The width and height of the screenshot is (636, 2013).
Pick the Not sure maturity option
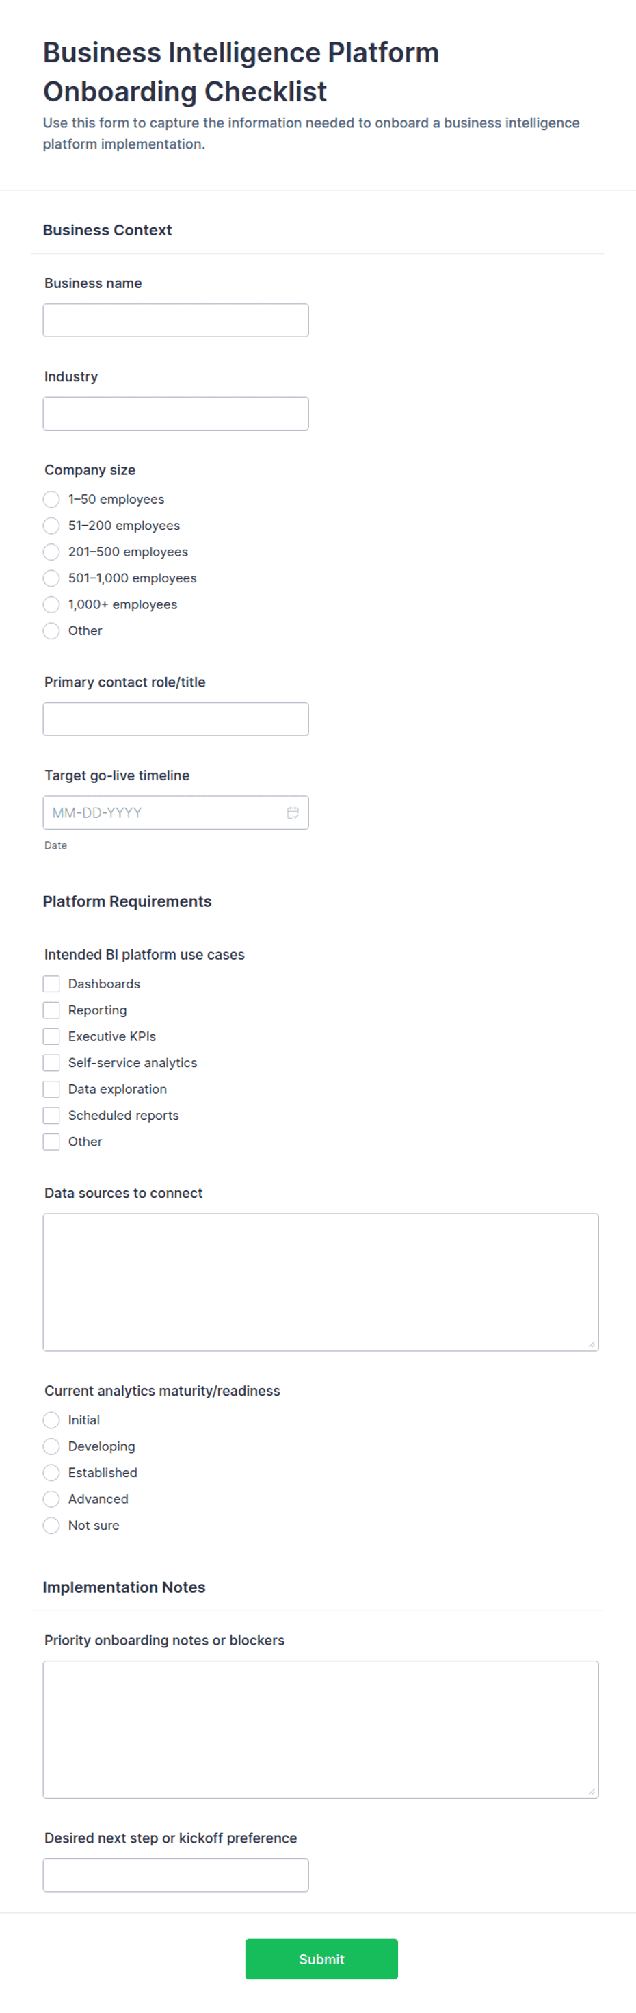(51, 1526)
